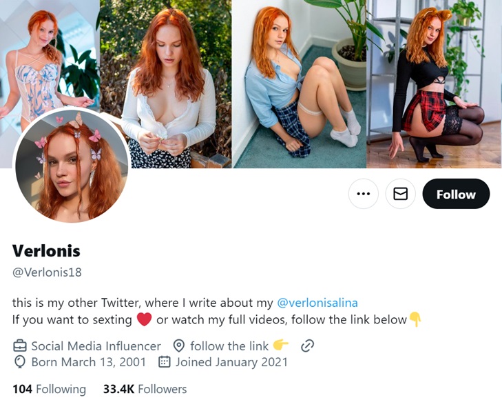The image size is (502, 400).
Task: Click the chain link icon
Action: [308, 346]
